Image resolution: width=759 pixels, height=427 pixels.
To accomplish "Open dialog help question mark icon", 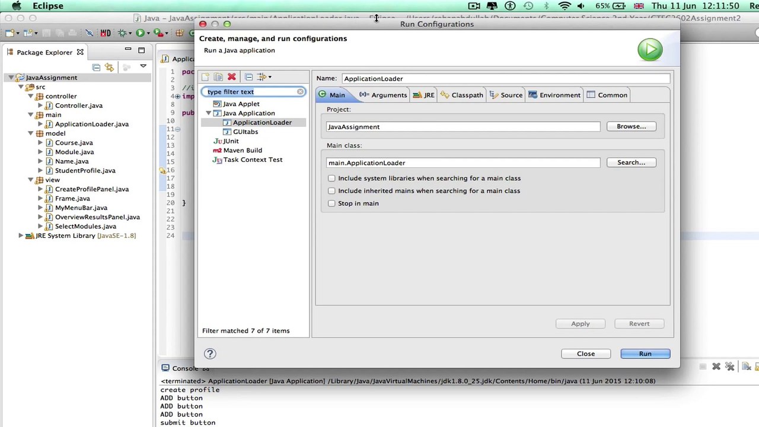I will (x=210, y=353).
